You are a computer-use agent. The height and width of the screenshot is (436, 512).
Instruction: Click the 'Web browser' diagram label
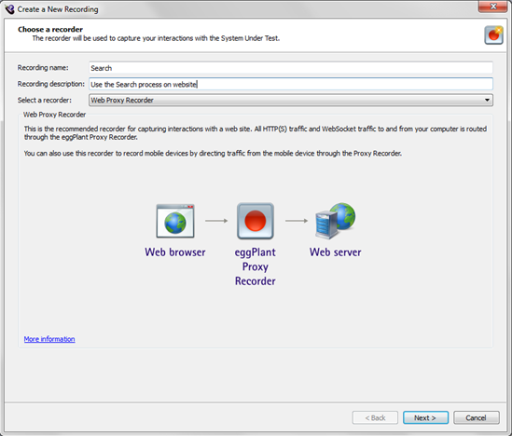point(175,252)
